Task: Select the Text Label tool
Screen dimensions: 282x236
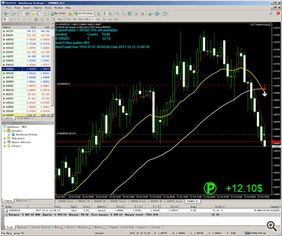Action: (x=53, y=19)
